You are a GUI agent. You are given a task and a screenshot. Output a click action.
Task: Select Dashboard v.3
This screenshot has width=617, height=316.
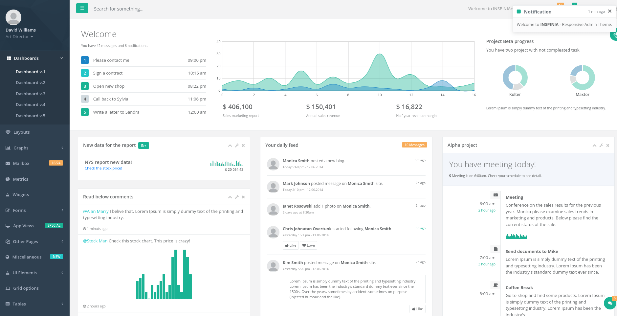pyautogui.click(x=31, y=94)
